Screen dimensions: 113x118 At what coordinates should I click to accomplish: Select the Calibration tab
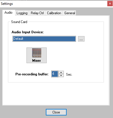54,13
